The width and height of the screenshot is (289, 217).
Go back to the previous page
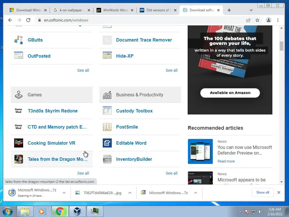click(10, 20)
